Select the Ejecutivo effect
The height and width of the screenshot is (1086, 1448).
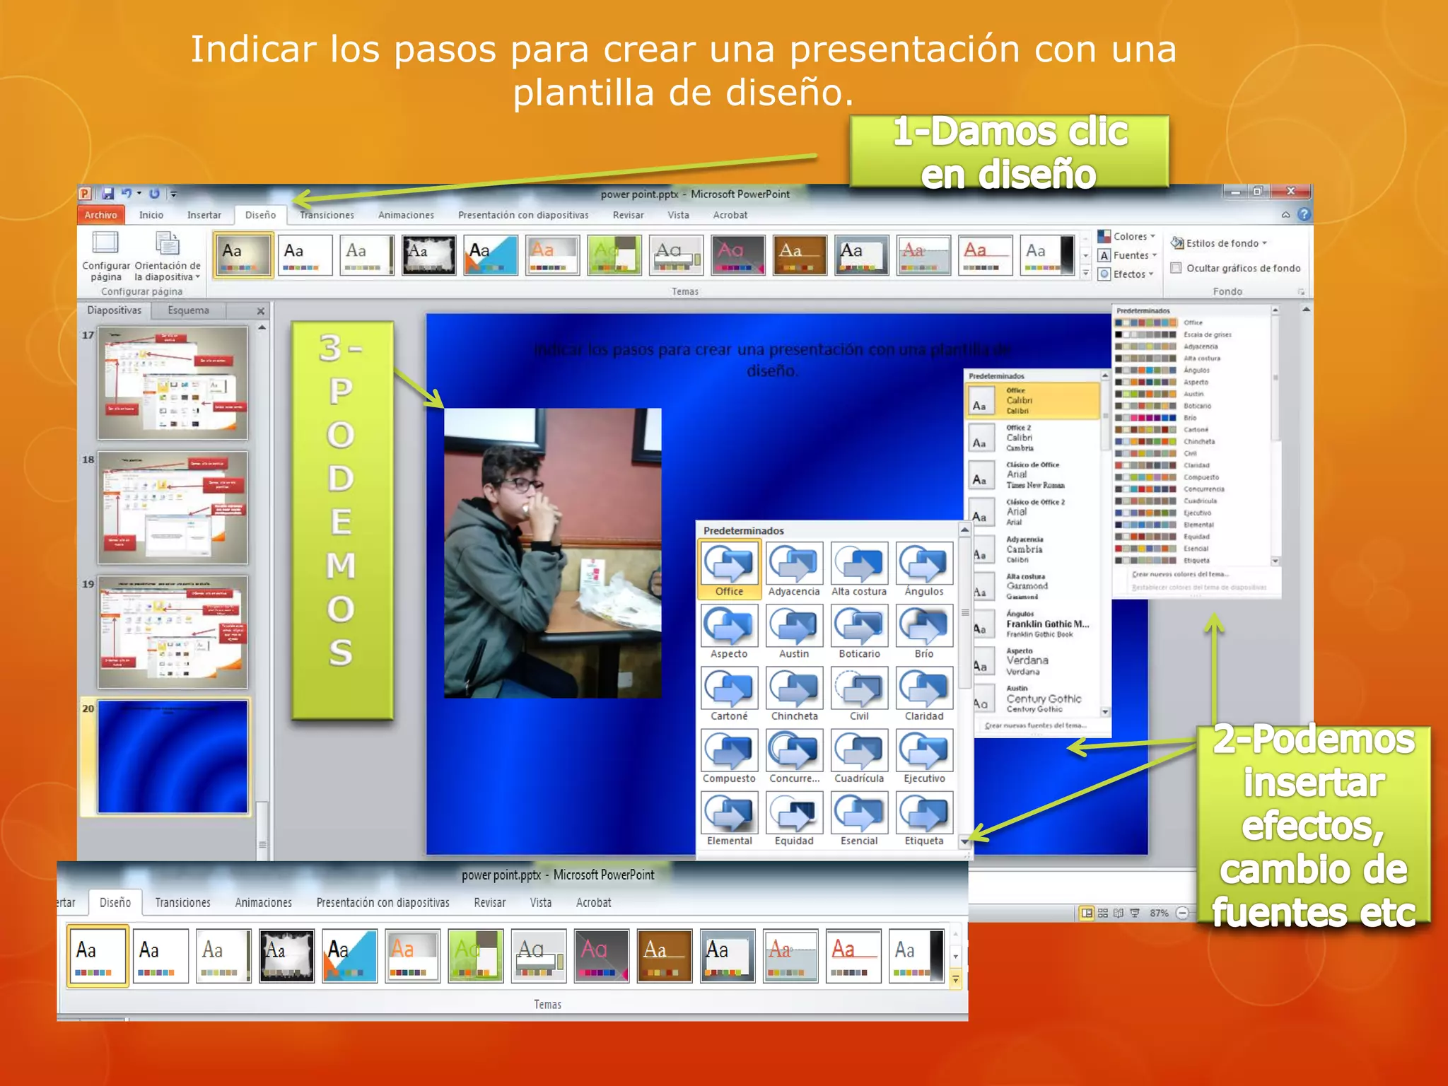tap(924, 757)
